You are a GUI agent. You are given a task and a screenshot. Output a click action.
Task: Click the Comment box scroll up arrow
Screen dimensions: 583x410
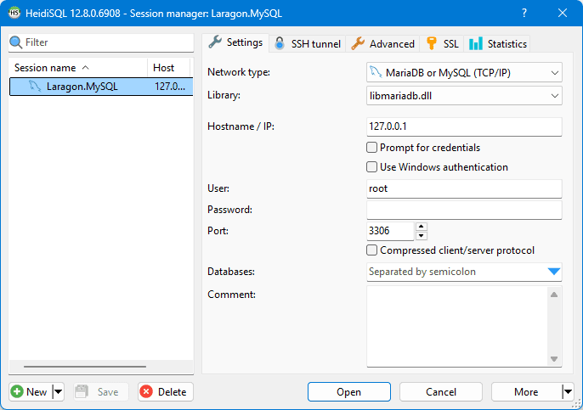click(554, 295)
